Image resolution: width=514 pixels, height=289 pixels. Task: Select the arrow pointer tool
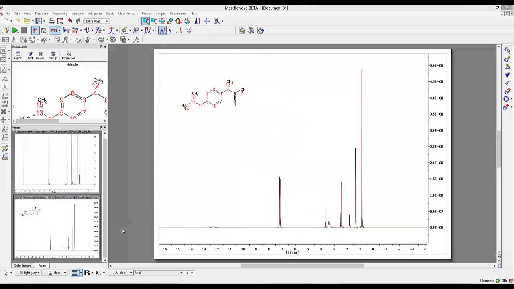click(5, 273)
